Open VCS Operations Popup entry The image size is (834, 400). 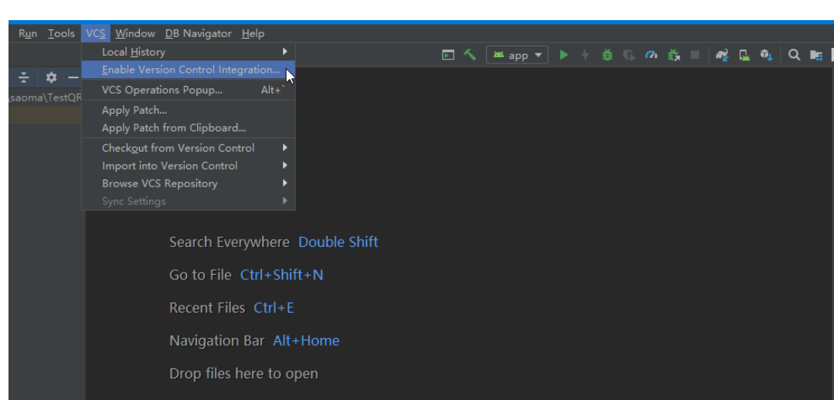[189, 90]
